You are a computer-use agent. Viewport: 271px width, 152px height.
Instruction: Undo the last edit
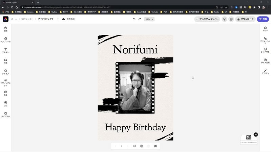tap(134, 19)
